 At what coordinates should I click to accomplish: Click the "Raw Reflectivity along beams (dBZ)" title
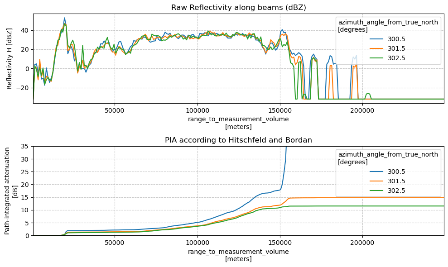point(239,7)
